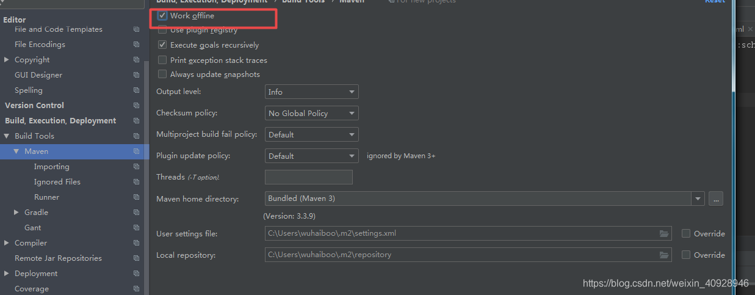The height and width of the screenshot is (295, 755).
Task: Click project-level icon beside Build Tools
Action: (x=136, y=136)
